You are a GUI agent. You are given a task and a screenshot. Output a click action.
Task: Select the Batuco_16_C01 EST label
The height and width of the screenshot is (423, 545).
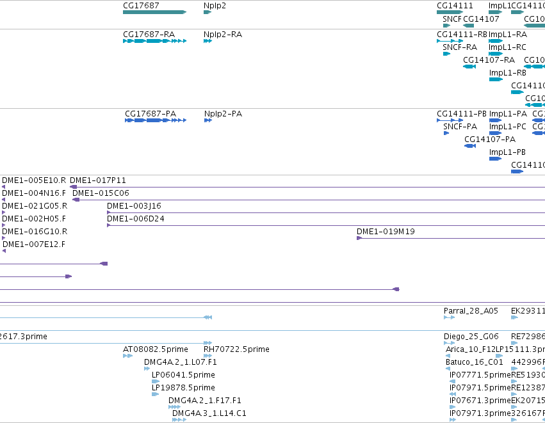point(475,363)
